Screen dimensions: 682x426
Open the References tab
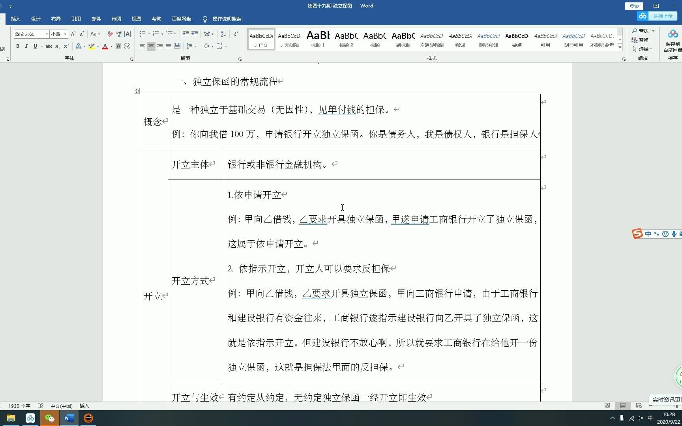tap(76, 19)
